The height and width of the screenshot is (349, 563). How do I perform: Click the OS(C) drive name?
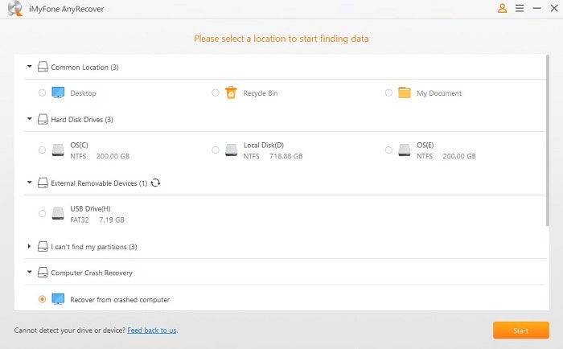point(79,145)
